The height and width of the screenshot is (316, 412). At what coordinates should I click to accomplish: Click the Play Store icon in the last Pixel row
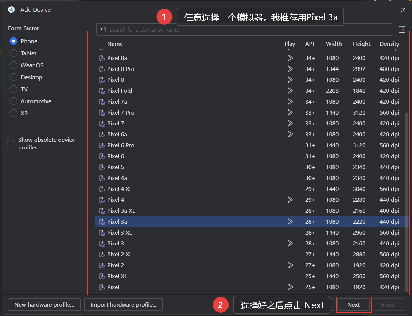click(x=290, y=287)
